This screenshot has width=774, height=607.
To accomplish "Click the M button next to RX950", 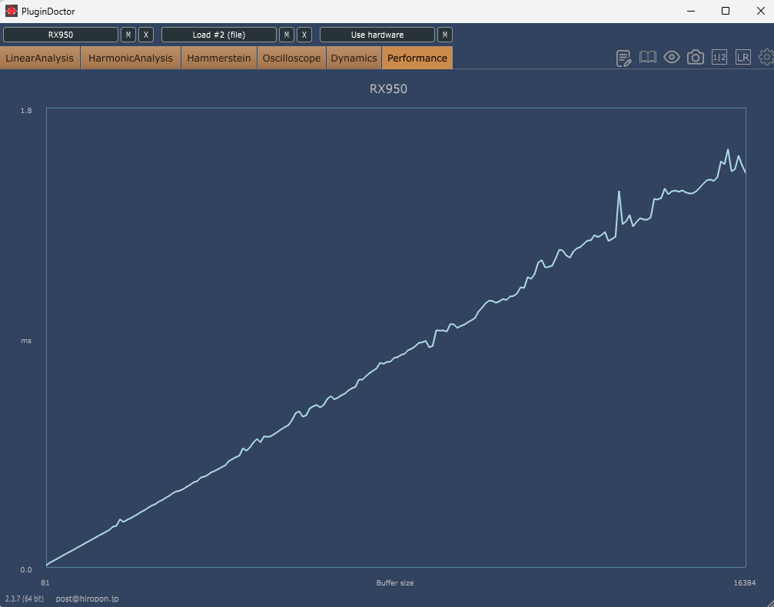I will 128,35.
